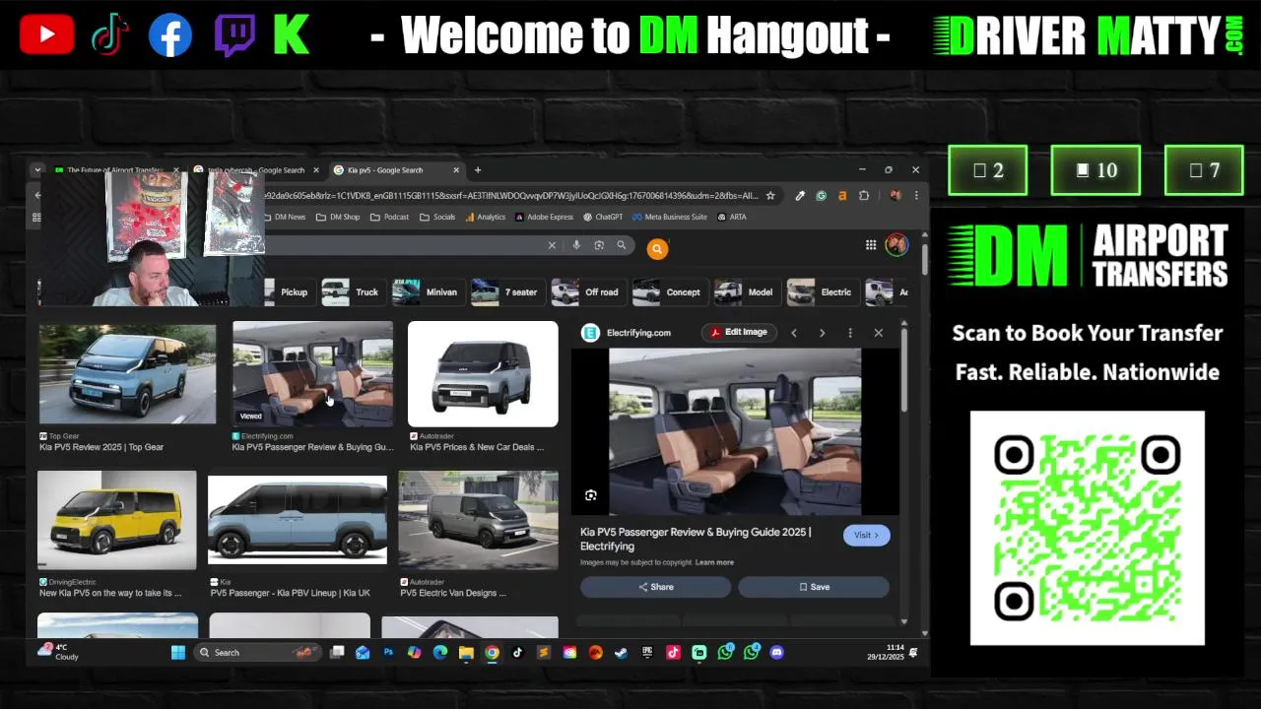The image size is (1261, 709).
Task: Click the eyedropper extension icon in Chrome toolbar
Action: [x=800, y=195]
